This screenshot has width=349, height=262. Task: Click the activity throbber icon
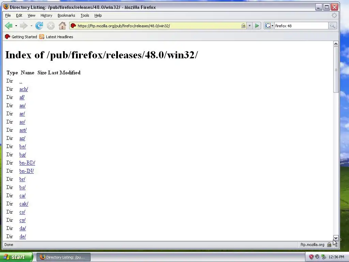tap(334, 15)
